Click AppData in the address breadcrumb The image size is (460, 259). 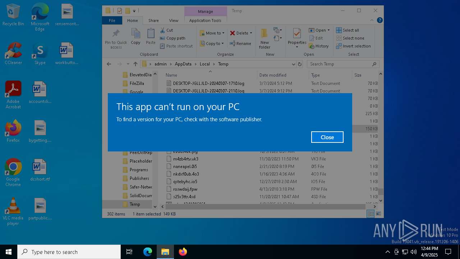click(x=183, y=64)
